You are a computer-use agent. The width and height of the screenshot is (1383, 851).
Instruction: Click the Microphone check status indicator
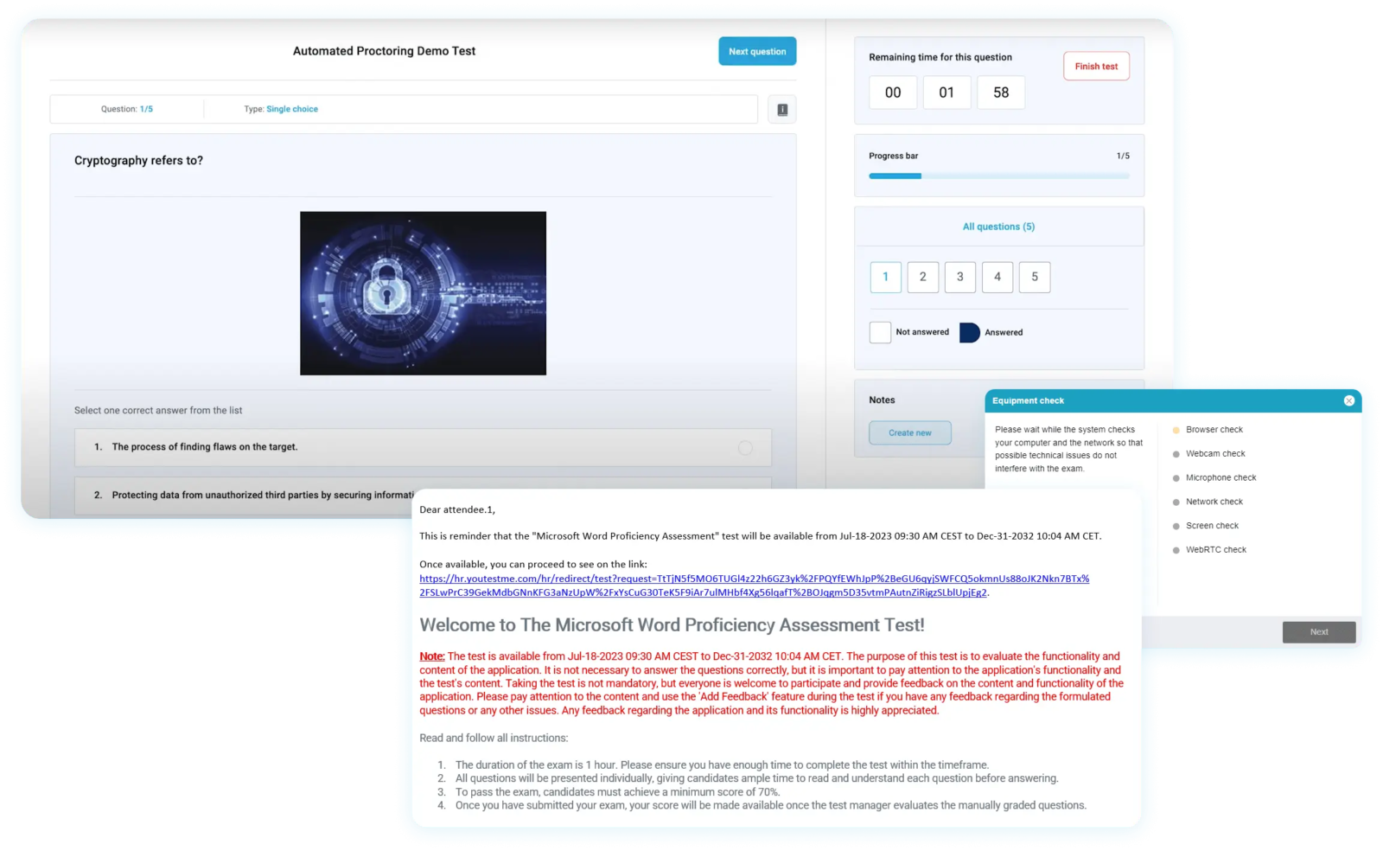pyautogui.click(x=1176, y=478)
